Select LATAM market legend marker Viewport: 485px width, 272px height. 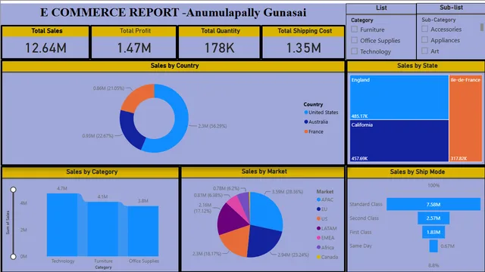pyautogui.click(x=318, y=228)
